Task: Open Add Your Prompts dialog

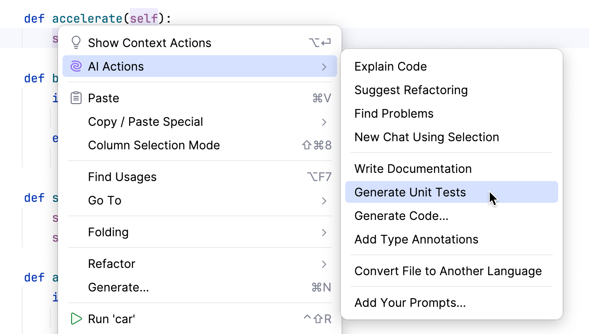Action: [x=410, y=303]
